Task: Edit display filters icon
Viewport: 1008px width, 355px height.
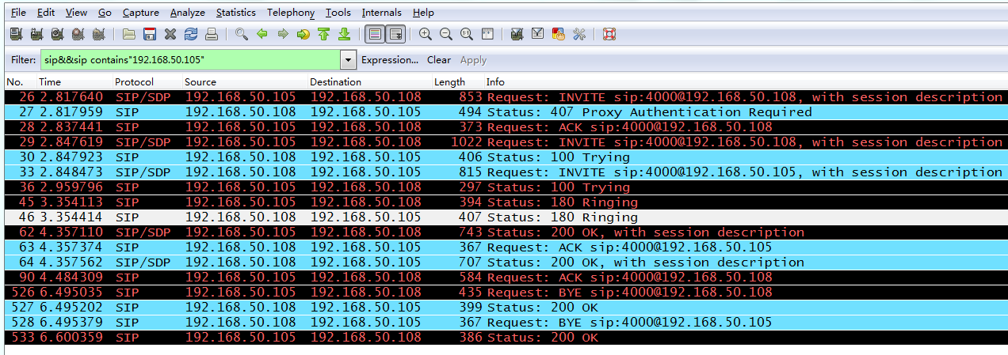Action: click(x=538, y=34)
